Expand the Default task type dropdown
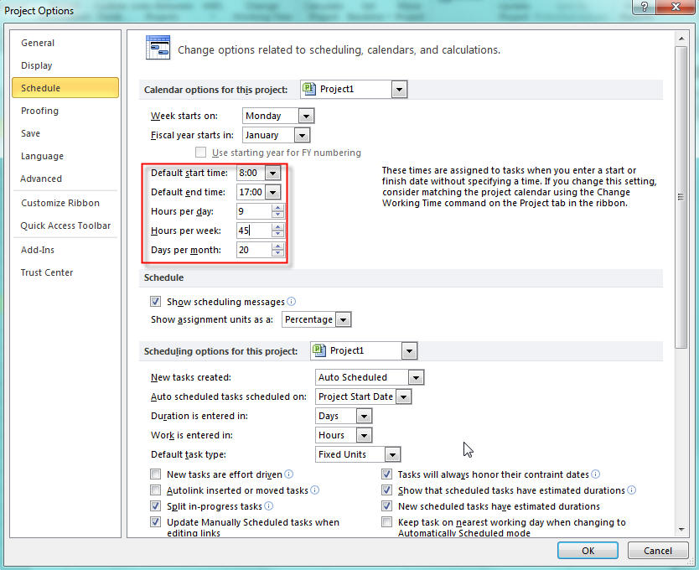Viewport: 699px width, 570px height. pyautogui.click(x=392, y=454)
